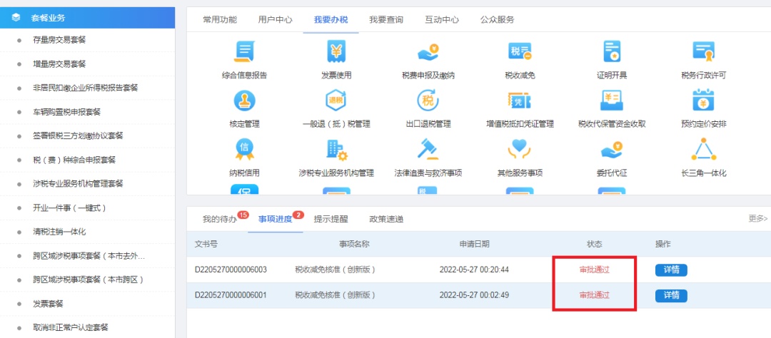
Task: Open the 证明开具 icon
Action: (x=611, y=53)
